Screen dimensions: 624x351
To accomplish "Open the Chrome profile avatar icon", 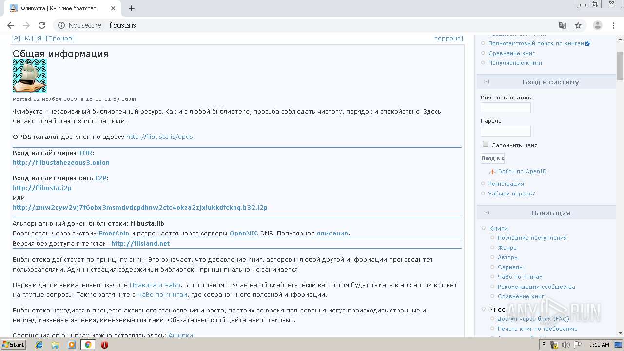I will 598,25.
